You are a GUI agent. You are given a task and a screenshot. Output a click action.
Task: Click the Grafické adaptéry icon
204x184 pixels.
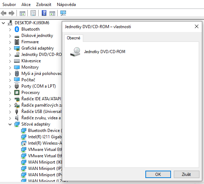pos(17,48)
